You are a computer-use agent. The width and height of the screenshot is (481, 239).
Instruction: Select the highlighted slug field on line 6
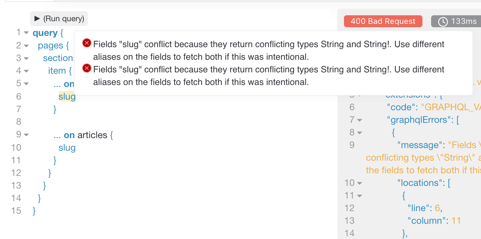click(67, 96)
